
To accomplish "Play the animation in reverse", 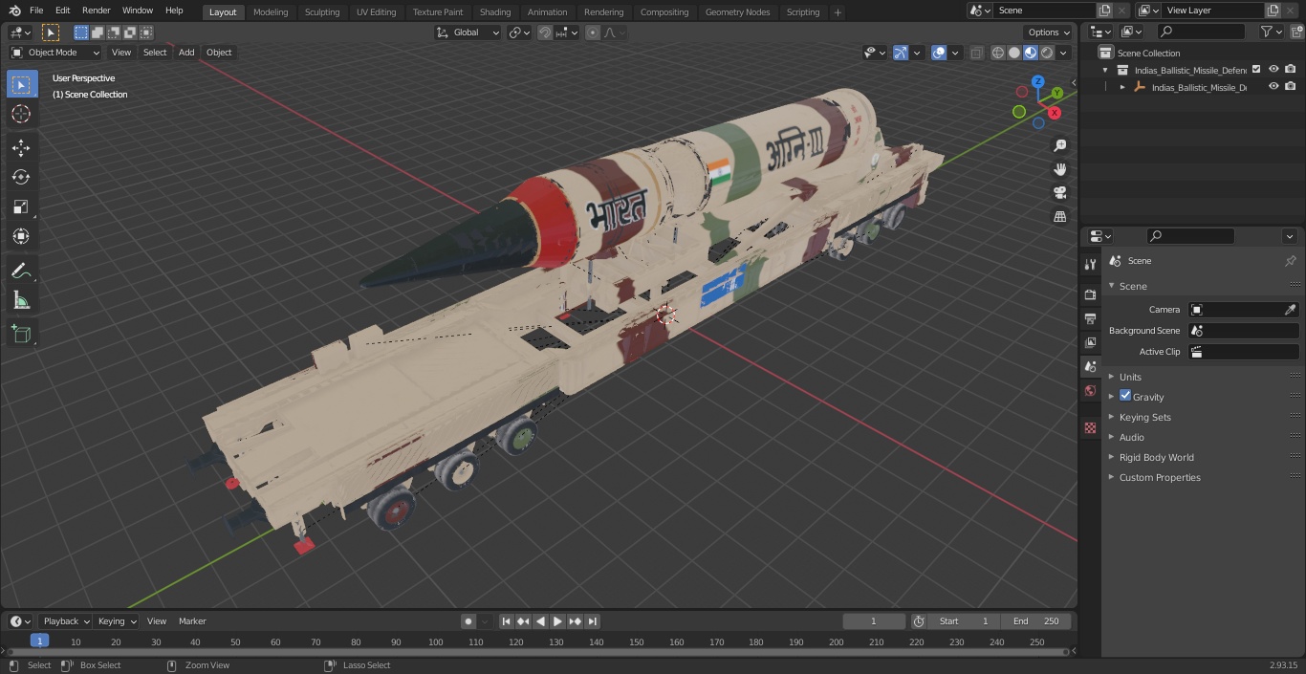I will pos(541,621).
